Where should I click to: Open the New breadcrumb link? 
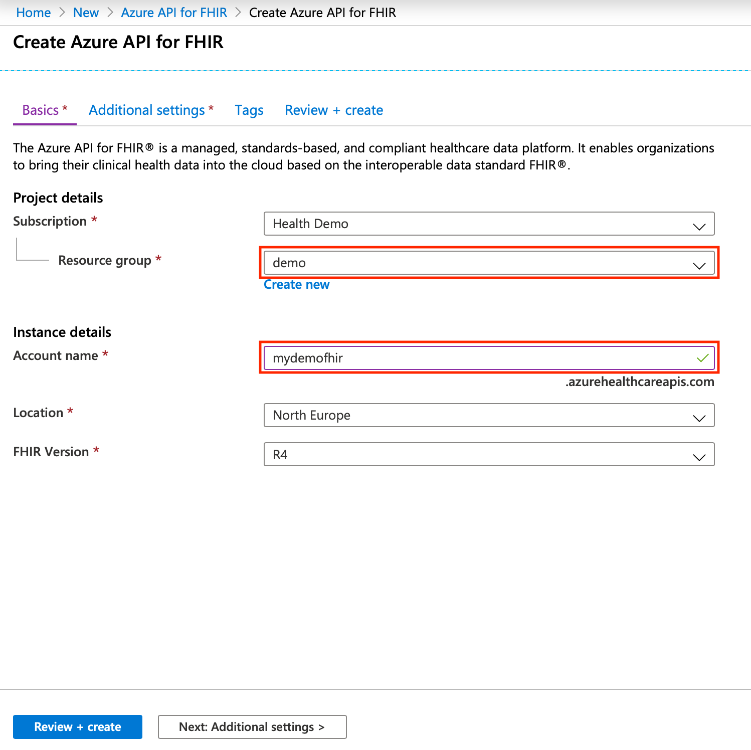[x=86, y=12]
